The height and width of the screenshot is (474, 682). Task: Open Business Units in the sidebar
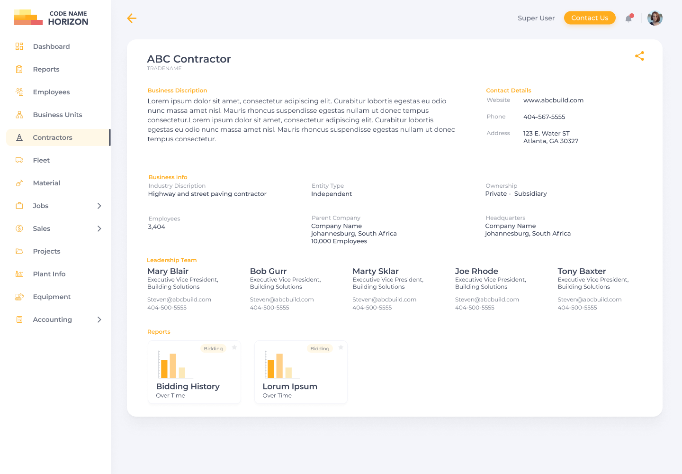pyautogui.click(x=57, y=115)
